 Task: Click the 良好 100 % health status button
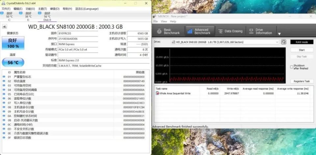click(x=13, y=43)
